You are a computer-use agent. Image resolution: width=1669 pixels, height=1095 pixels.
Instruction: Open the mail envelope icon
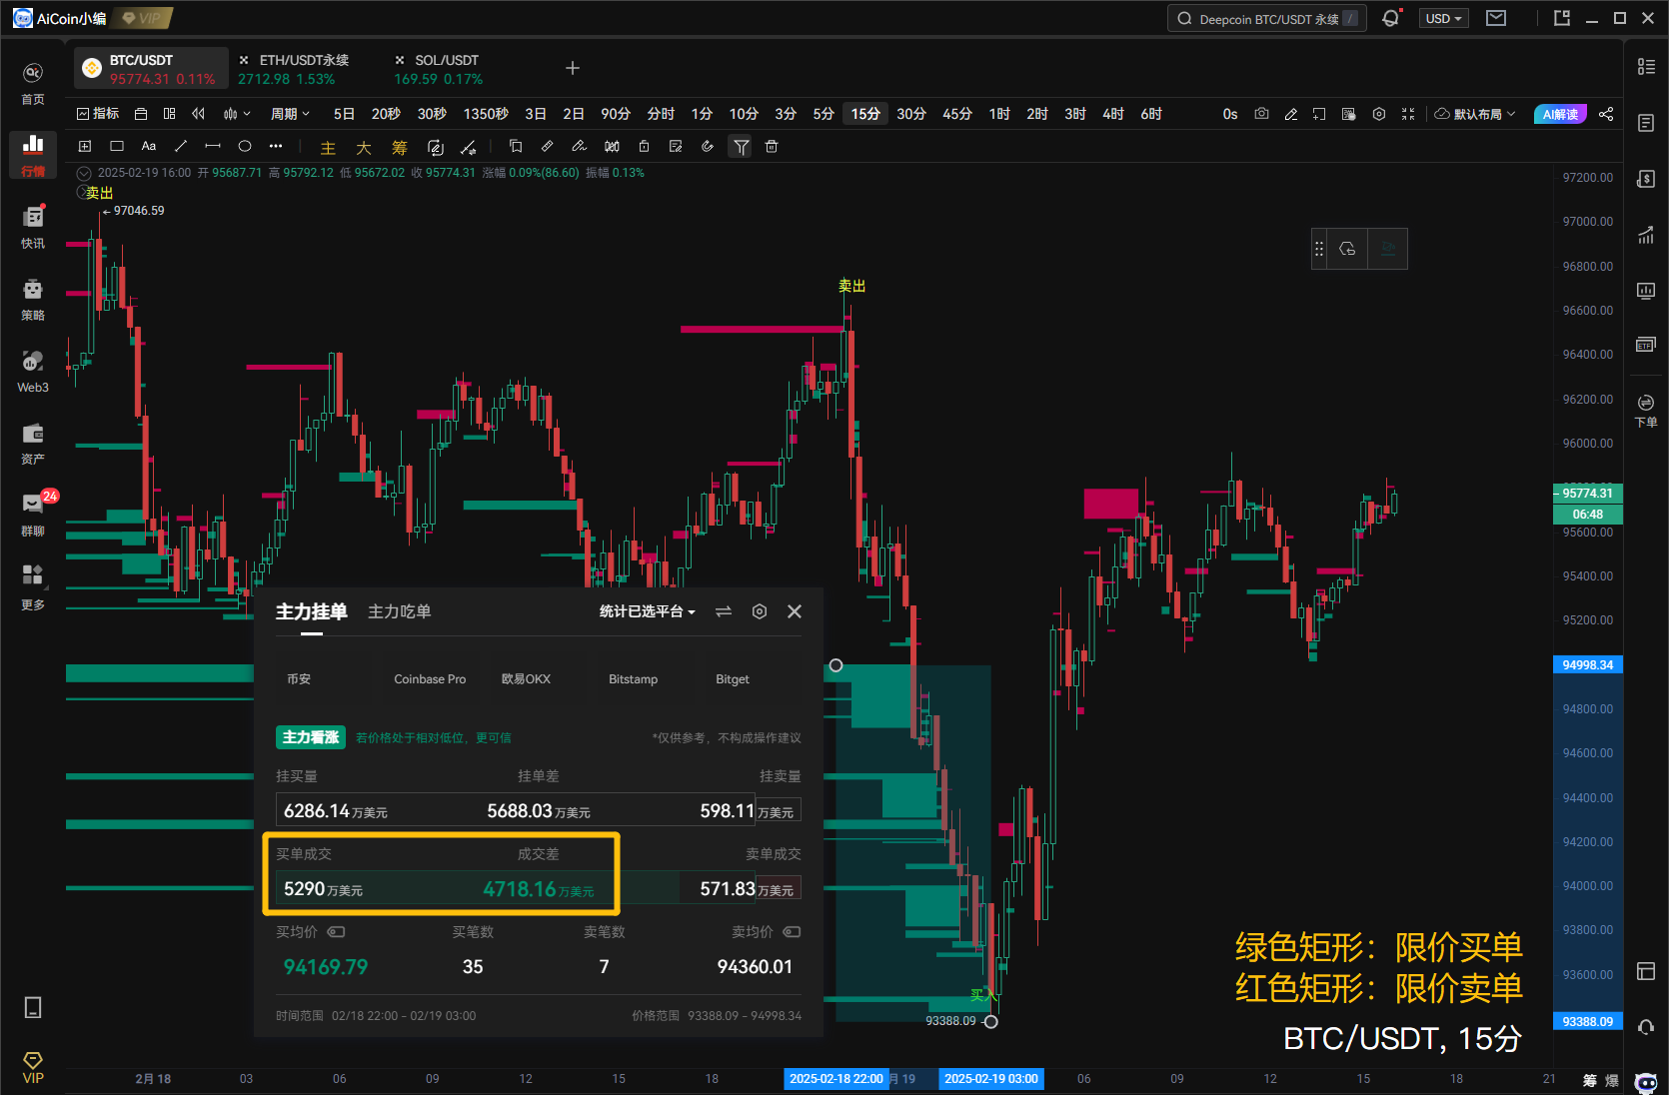1496,18
